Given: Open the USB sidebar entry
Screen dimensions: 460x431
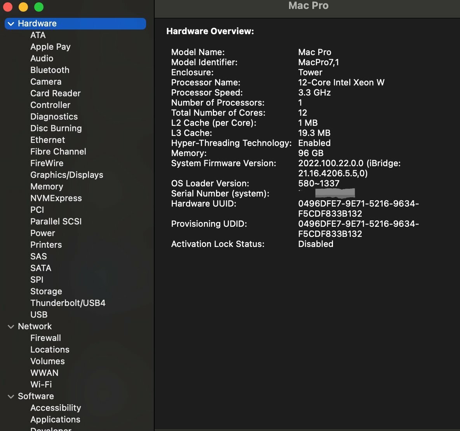Looking at the screenshot, I should click(x=39, y=315).
